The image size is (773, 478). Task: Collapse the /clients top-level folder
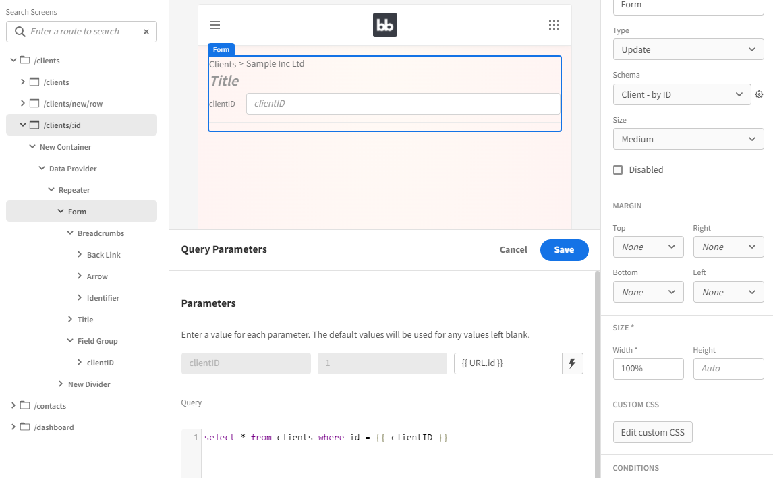[13, 60]
